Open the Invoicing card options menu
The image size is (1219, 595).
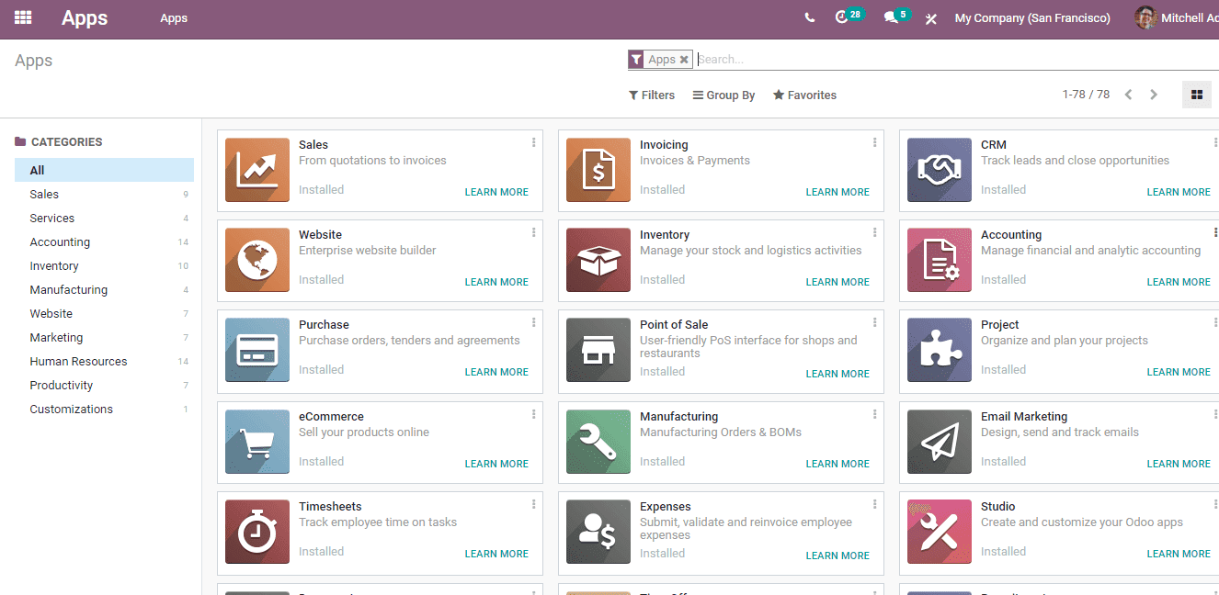click(x=874, y=142)
